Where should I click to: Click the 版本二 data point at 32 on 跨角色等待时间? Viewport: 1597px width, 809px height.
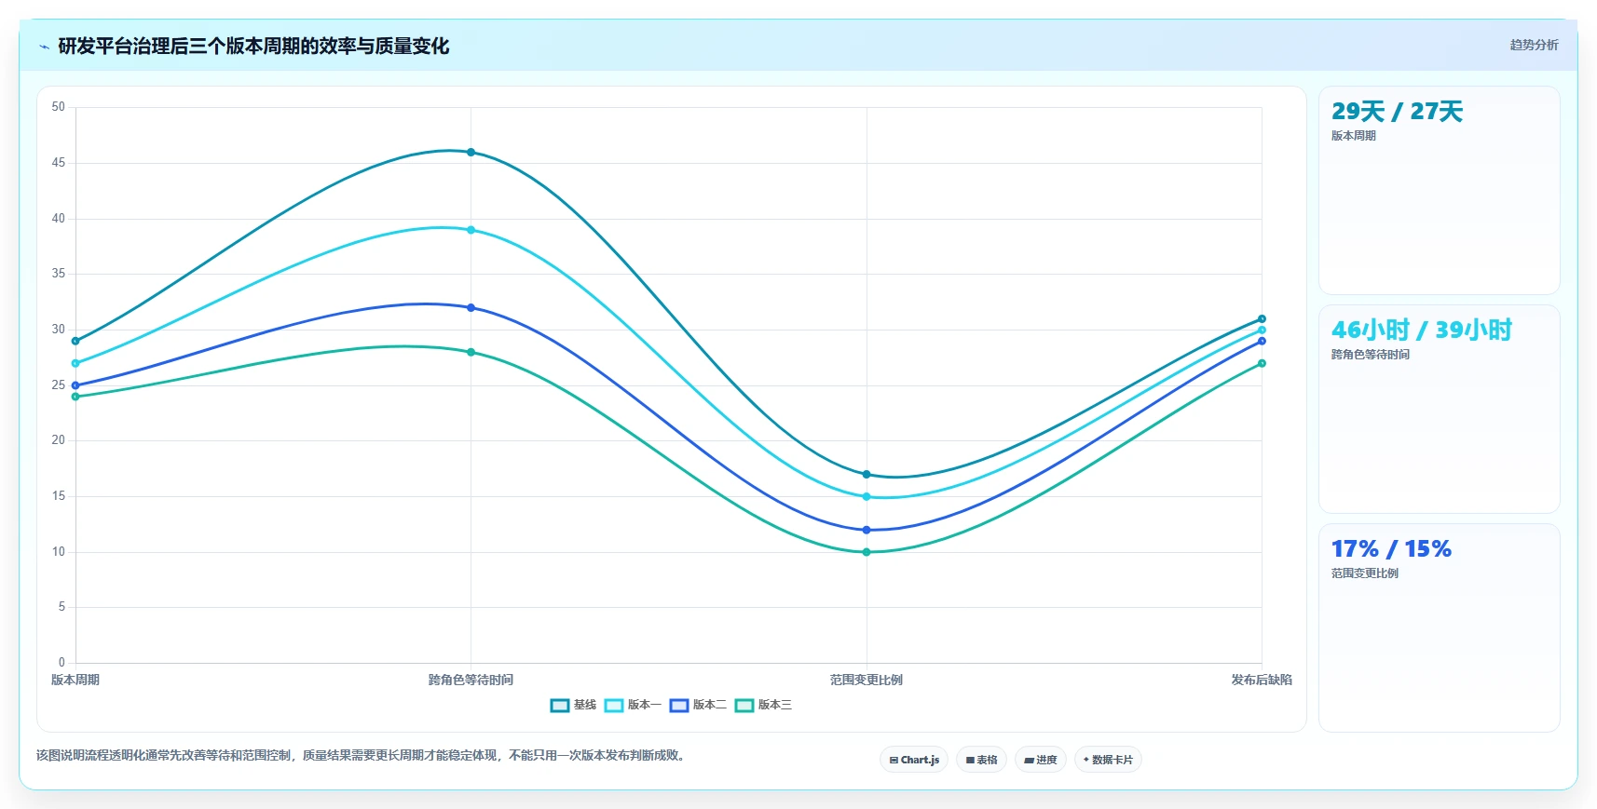(x=471, y=307)
